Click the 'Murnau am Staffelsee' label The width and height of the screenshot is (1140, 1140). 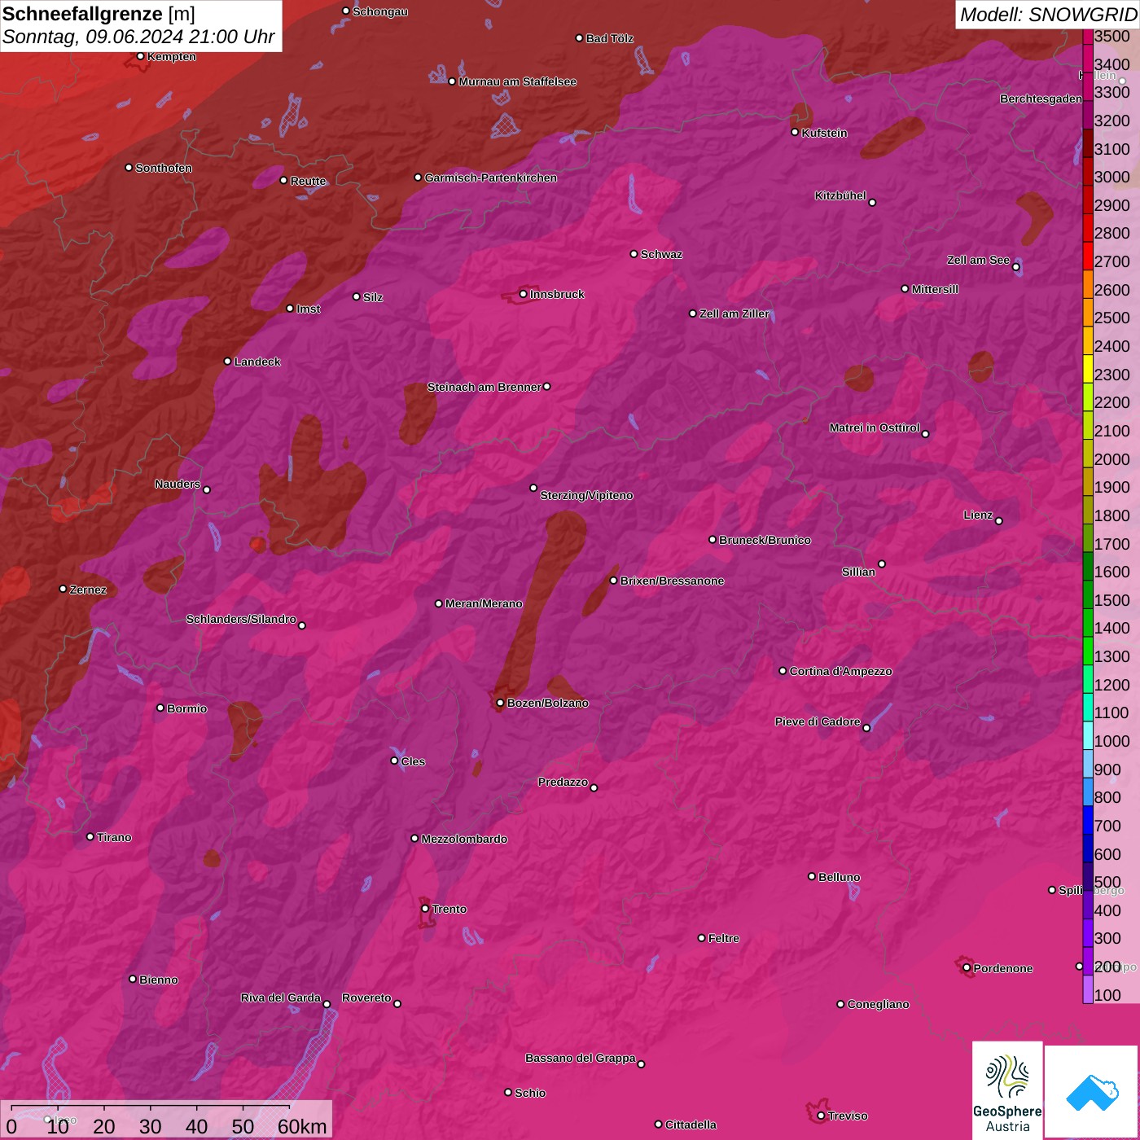[x=518, y=81]
